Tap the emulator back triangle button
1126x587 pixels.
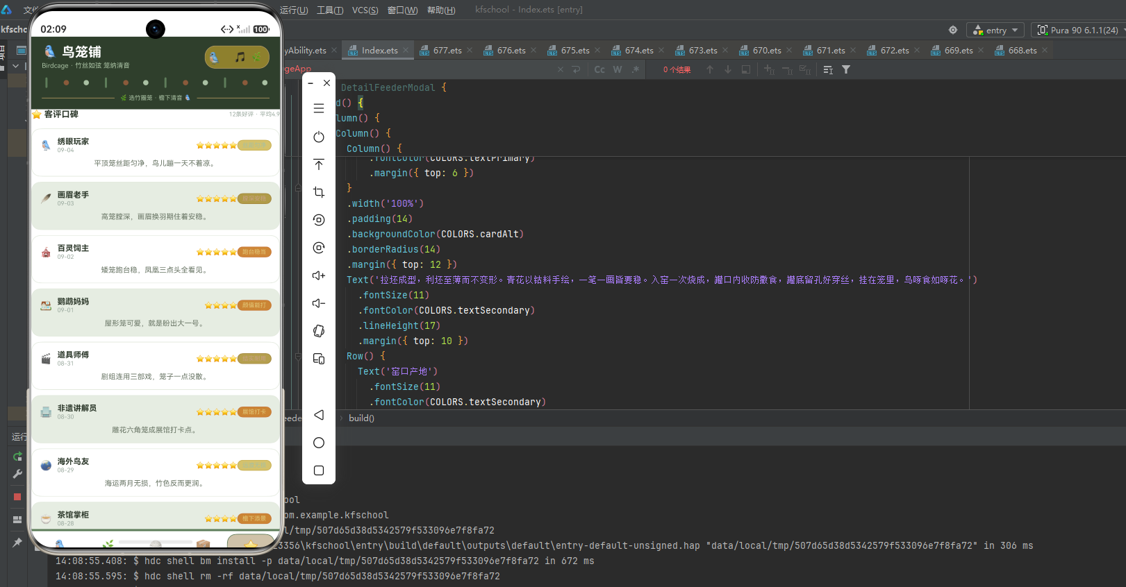tap(319, 415)
